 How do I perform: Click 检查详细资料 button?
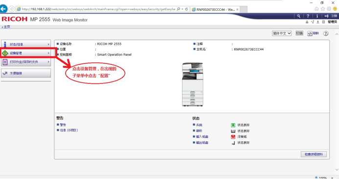click(x=314, y=154)
